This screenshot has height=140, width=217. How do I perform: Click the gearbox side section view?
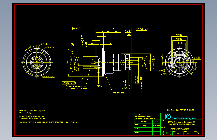[113, 62]
